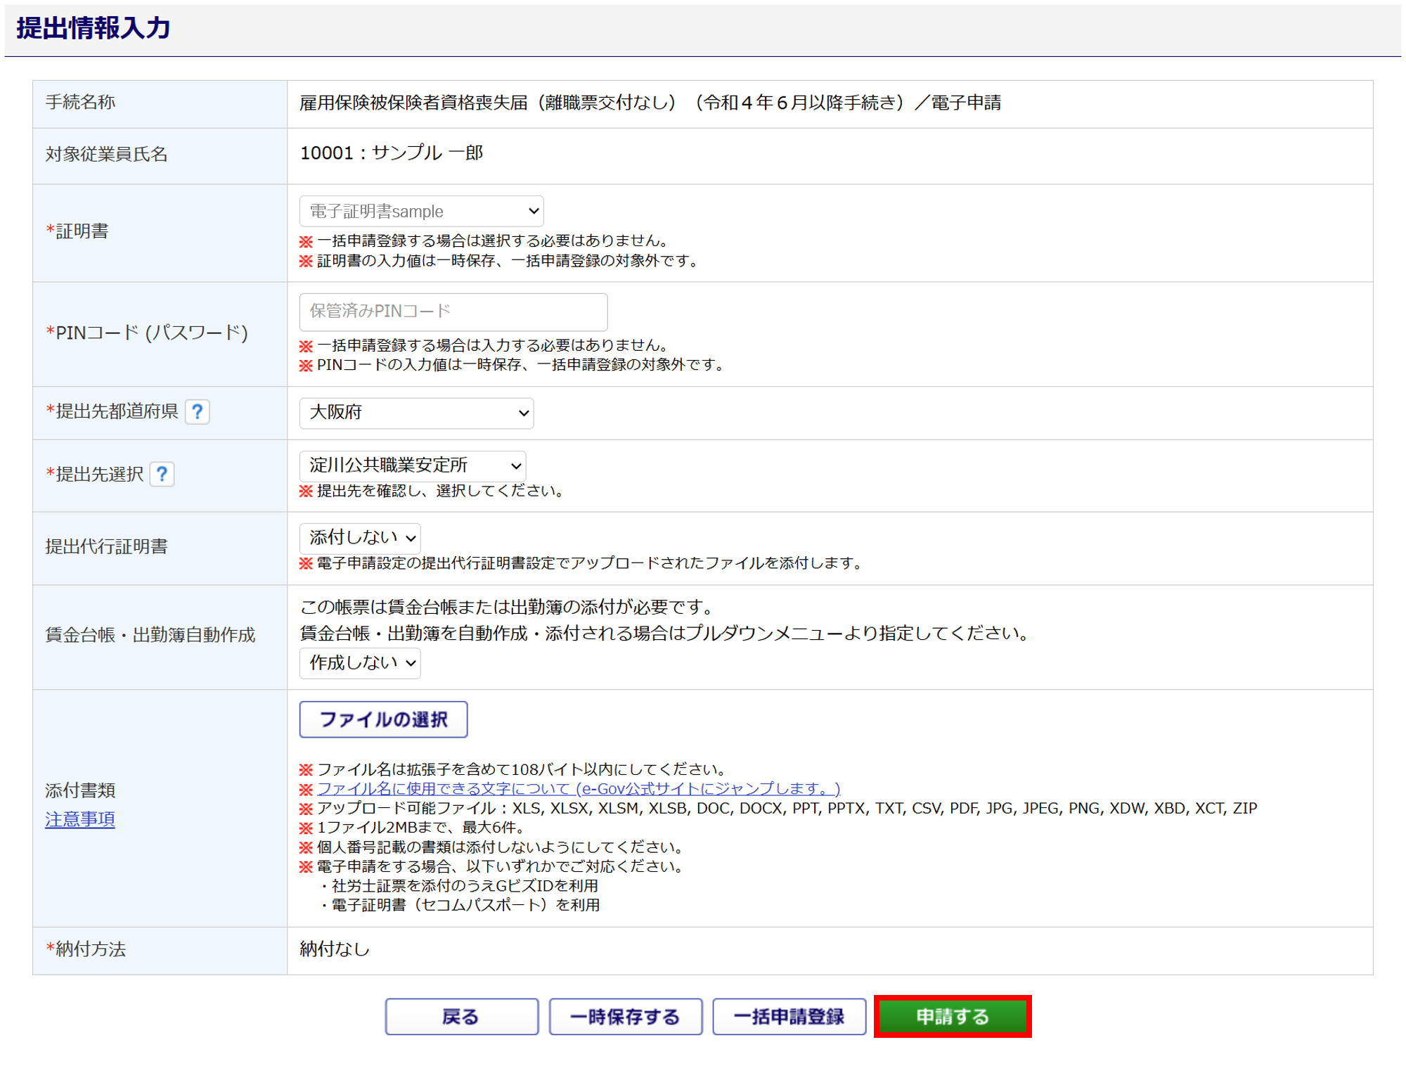Image resolution: width=1406 pixels, height=1066 pixels.
Task: Click help icon beside 提出先選択
Action: (162, 475)
